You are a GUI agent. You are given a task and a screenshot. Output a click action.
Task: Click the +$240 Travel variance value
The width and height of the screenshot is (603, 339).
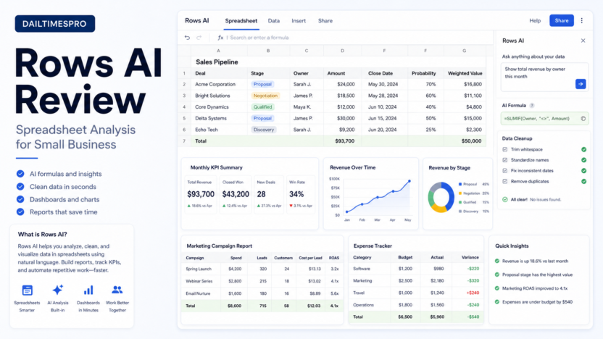point(473,293)
